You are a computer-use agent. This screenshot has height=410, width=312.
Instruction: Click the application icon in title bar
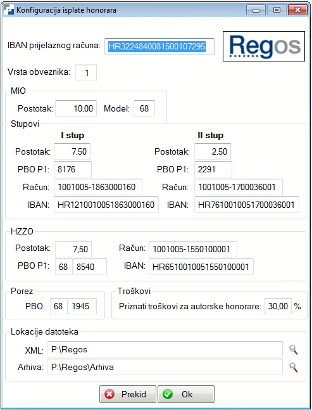coord(9,10)
